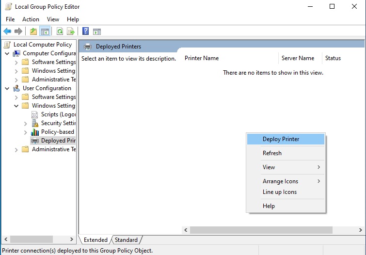Click the Up one level folder icon

pyautogui.click(x=33, y=32)
